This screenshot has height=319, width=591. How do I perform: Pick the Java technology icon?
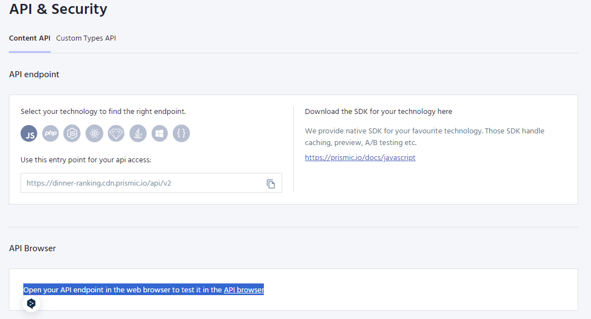coord(138,133)
